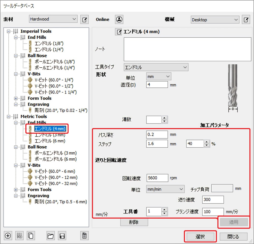Edit the material with the pencil icon

point(84,19)
